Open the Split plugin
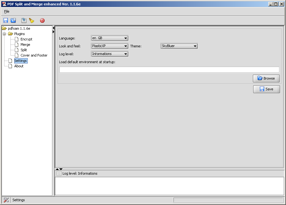The width and height of the screenshot is (286, 205). click(24, 50)
